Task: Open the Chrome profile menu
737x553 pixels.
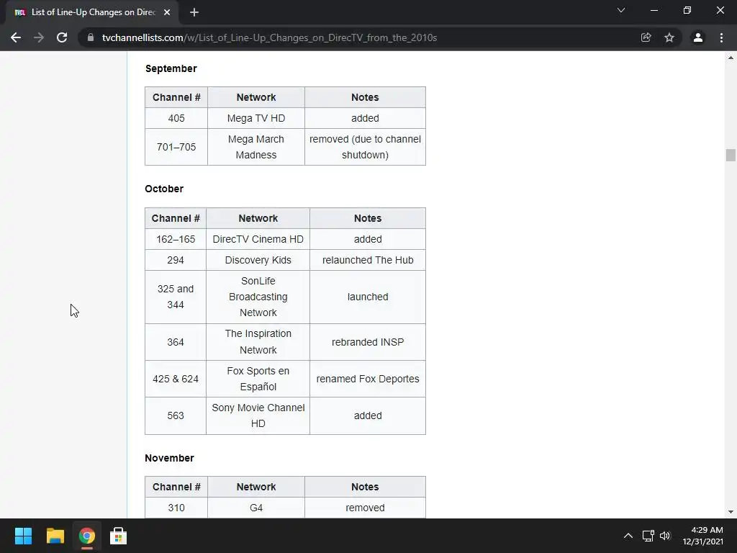Action: pyautogui.click(x=698, y=37)
